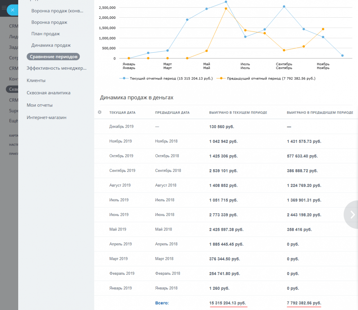Open Интернет-магазин section
The width and height of the screenshot is (358, 310).
tap(47, 117)
